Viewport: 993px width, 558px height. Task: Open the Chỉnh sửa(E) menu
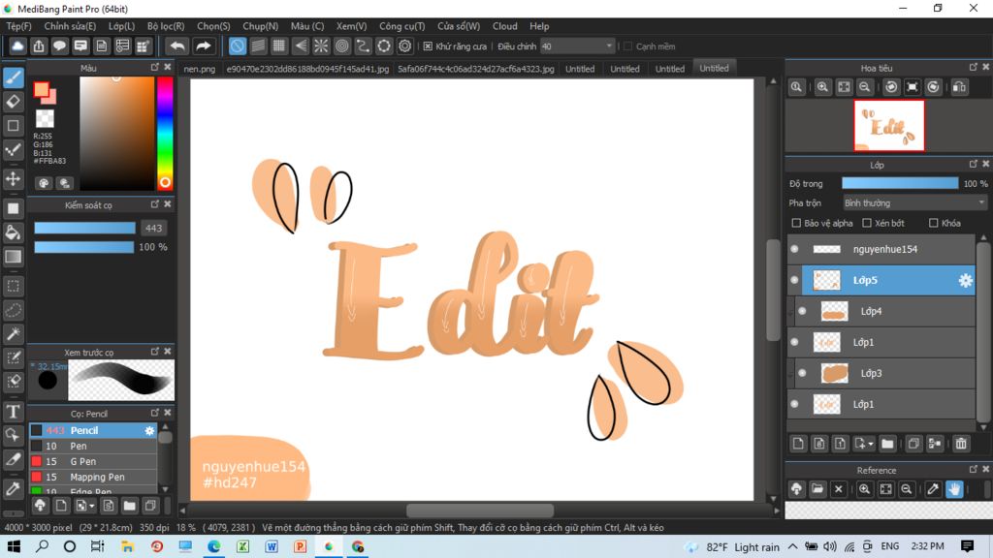point(70,26)
